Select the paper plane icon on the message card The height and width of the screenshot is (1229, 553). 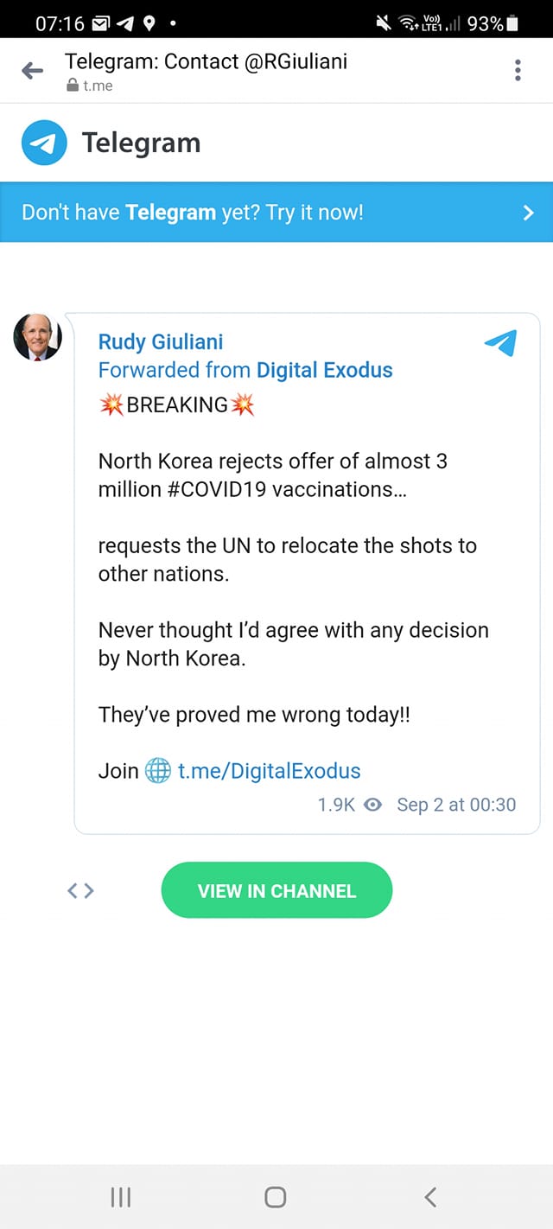pos(500,343)
